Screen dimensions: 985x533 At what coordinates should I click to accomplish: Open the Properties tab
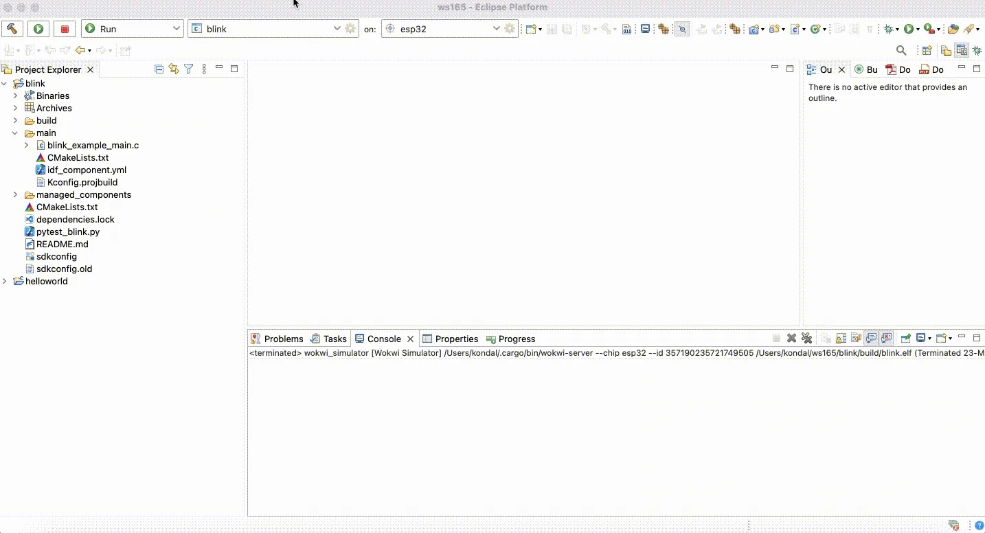tap(450, 339)
